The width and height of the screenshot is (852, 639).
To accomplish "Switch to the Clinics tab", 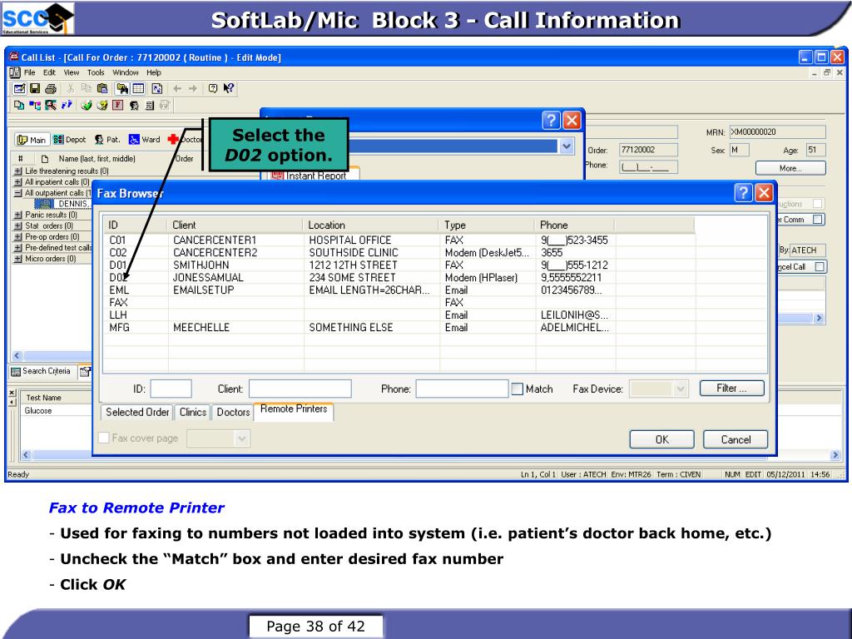I will click(x=193, y=413).
